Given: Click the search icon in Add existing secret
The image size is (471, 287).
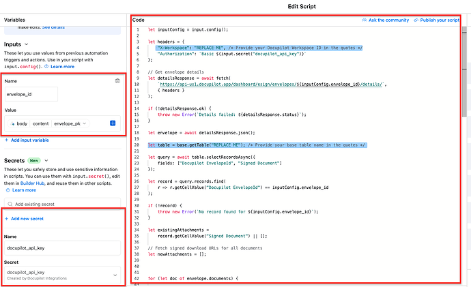Looking at the screenshot, I should coord(10,204).
